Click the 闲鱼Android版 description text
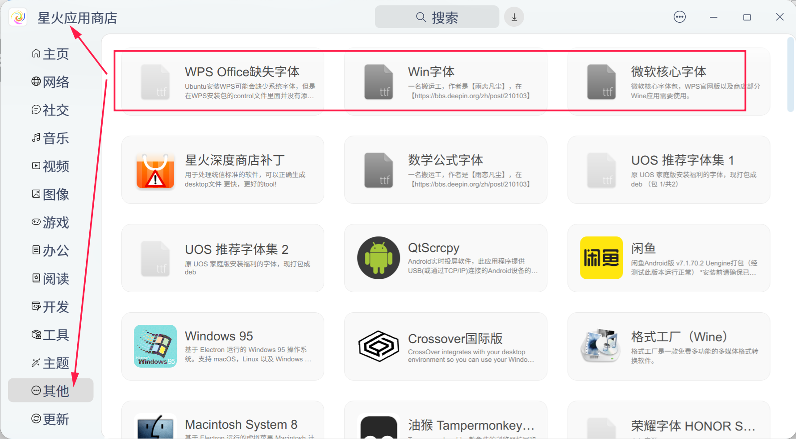 (x=694, y=268)
